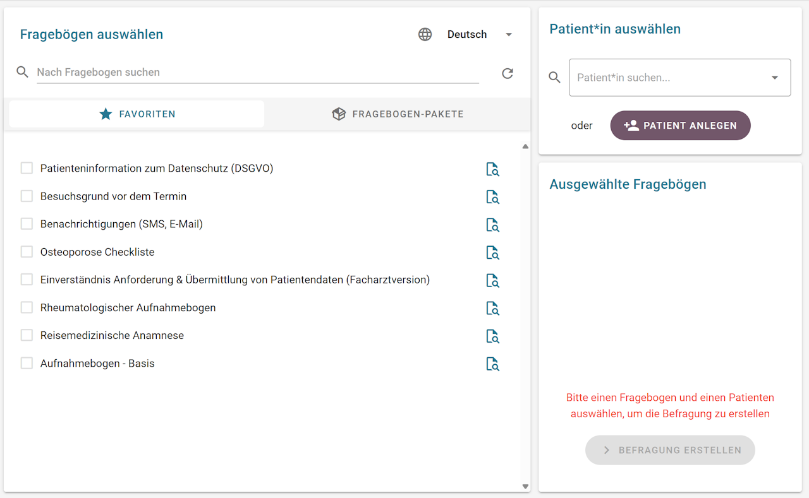Viewport: 809px width, 498px height.
Task: Switch to the Fragebogen-Pakete tab
Action: pos(398,114)
